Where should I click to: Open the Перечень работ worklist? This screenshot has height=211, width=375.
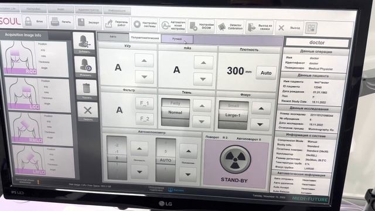point(117,23)
